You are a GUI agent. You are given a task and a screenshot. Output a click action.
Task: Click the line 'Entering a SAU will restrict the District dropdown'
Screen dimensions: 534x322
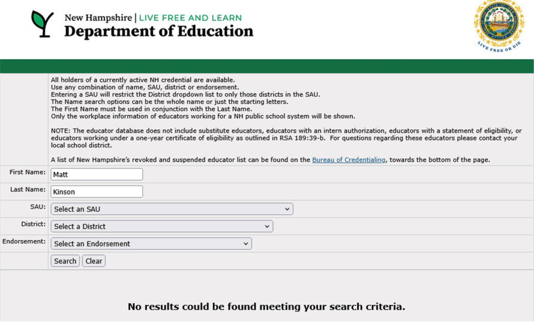(185, 94)
